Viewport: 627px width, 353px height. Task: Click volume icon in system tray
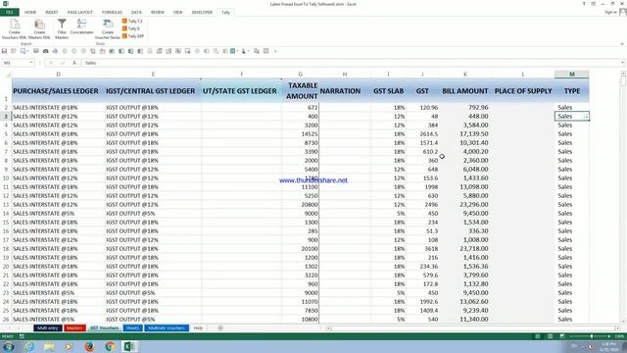pyautogui.click(x=591, y=347)
